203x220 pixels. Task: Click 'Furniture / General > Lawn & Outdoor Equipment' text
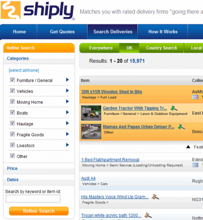146,114
